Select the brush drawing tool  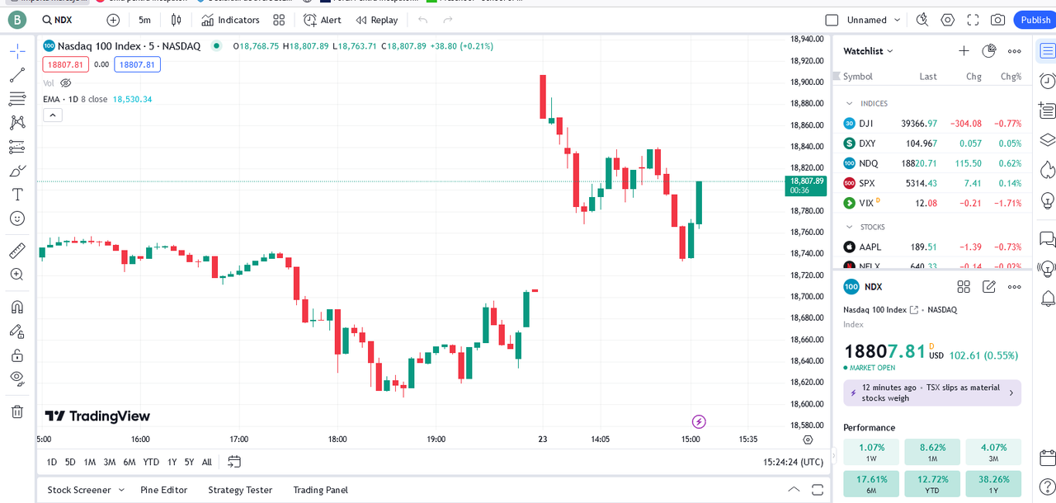click(17, 171)
